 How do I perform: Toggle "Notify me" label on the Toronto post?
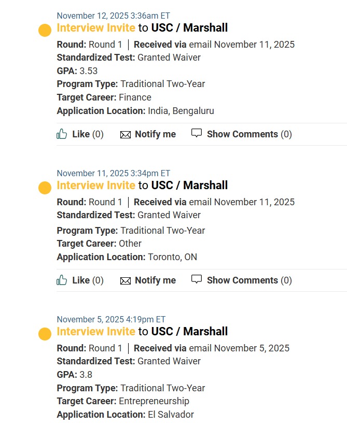[155, 280]
